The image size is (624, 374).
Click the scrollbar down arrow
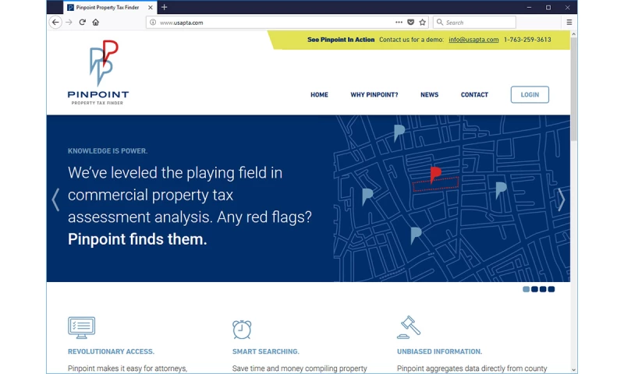click(x=573, y=369)
